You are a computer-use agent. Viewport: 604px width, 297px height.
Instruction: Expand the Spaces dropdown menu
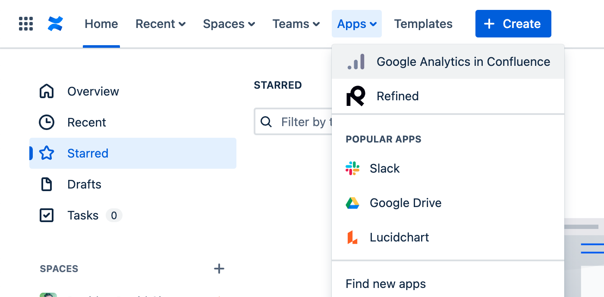click(x=229, y=24)
